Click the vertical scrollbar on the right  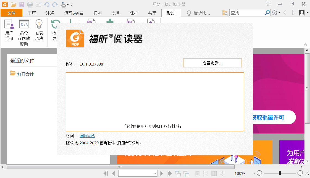pos(307,88)
